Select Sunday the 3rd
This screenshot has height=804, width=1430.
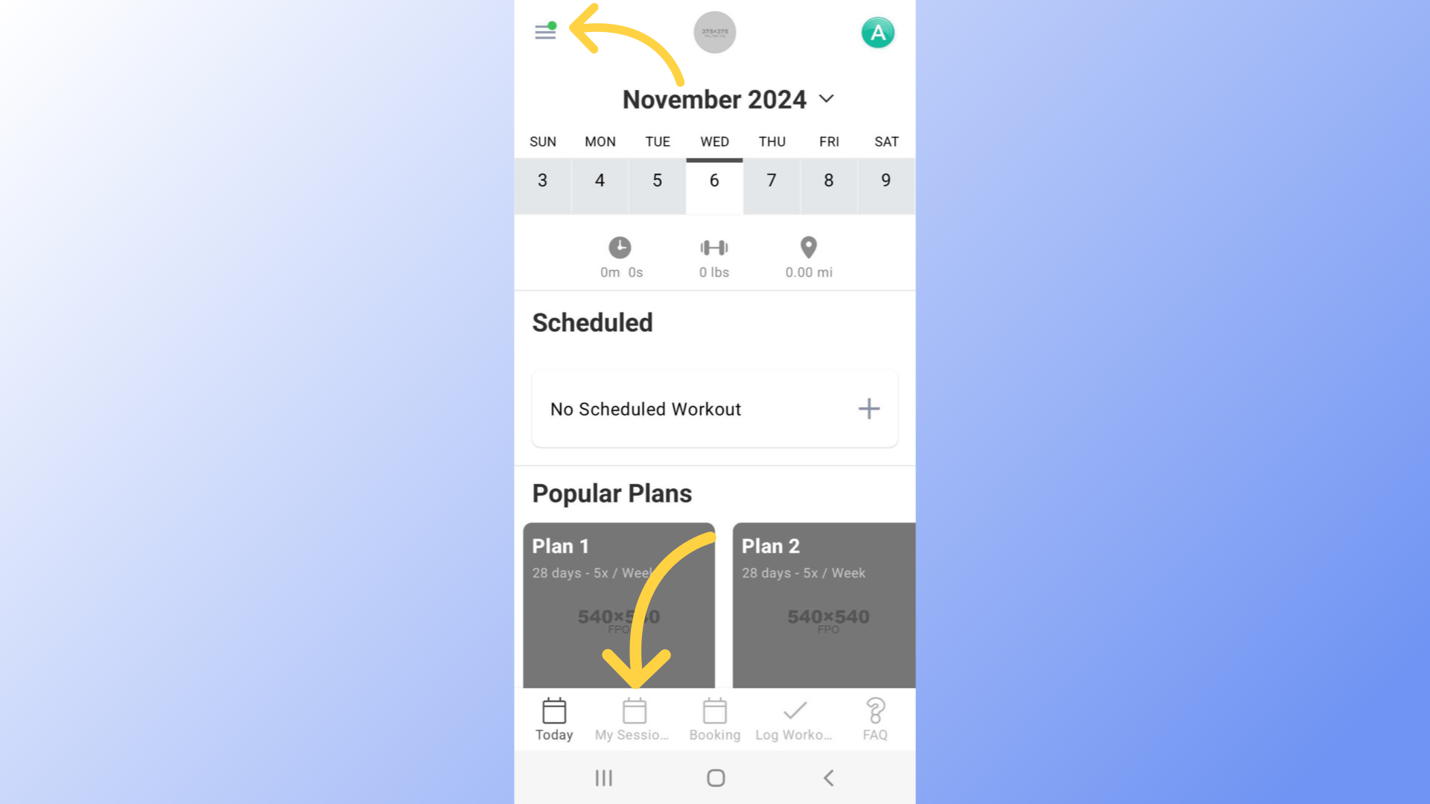[542, 179]
